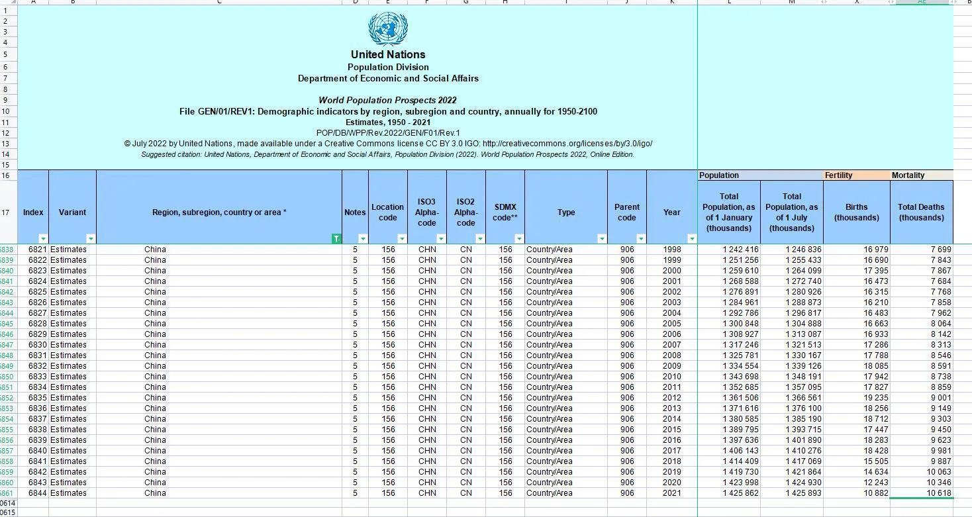
Task: Select the 'Suggested citation' line
Action: pos(388,154)
